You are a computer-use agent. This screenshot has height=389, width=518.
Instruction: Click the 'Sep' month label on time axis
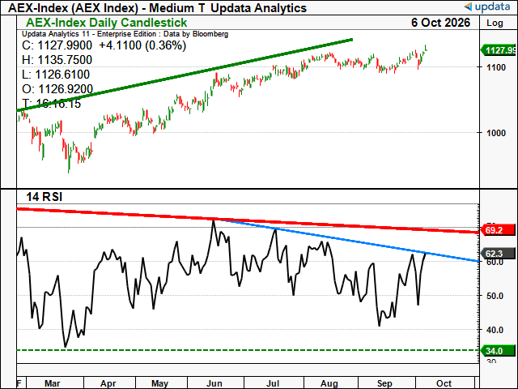pyautogui.click(x=384, y=383)
